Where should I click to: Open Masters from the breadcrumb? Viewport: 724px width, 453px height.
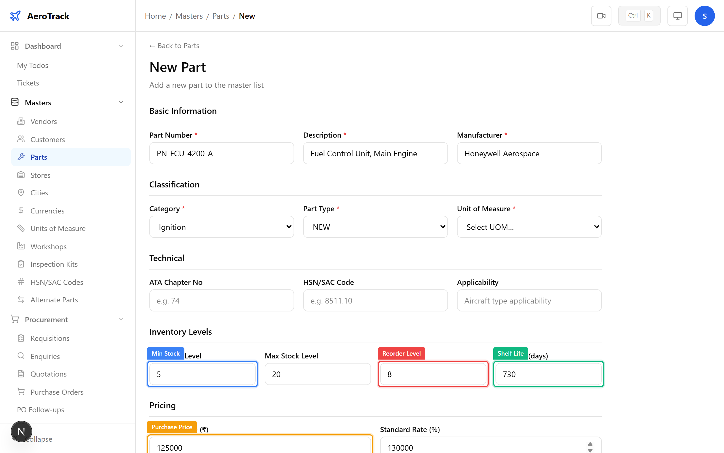click(x=189, y=16)
